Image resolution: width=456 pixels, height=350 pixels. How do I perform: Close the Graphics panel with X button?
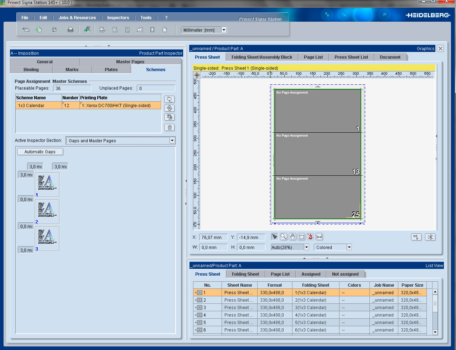click(440, 49)
